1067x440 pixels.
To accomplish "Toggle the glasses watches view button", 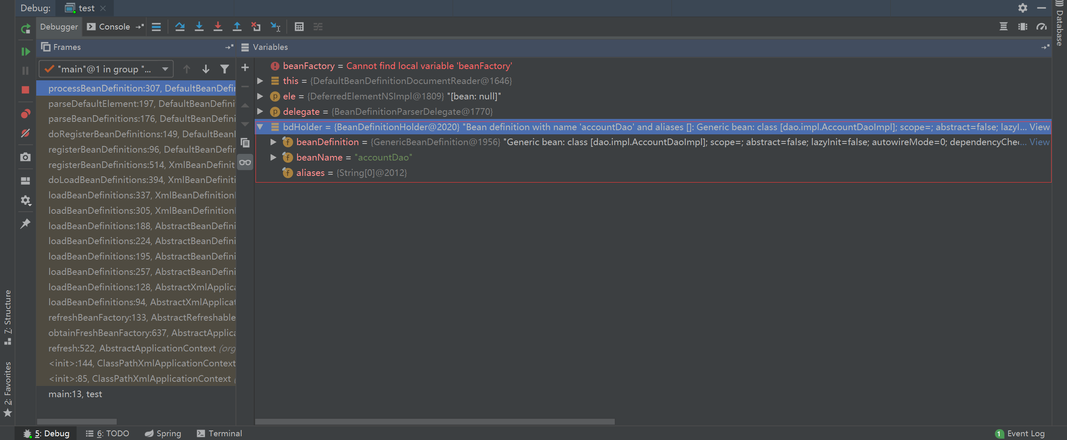I will coord(245,162).
